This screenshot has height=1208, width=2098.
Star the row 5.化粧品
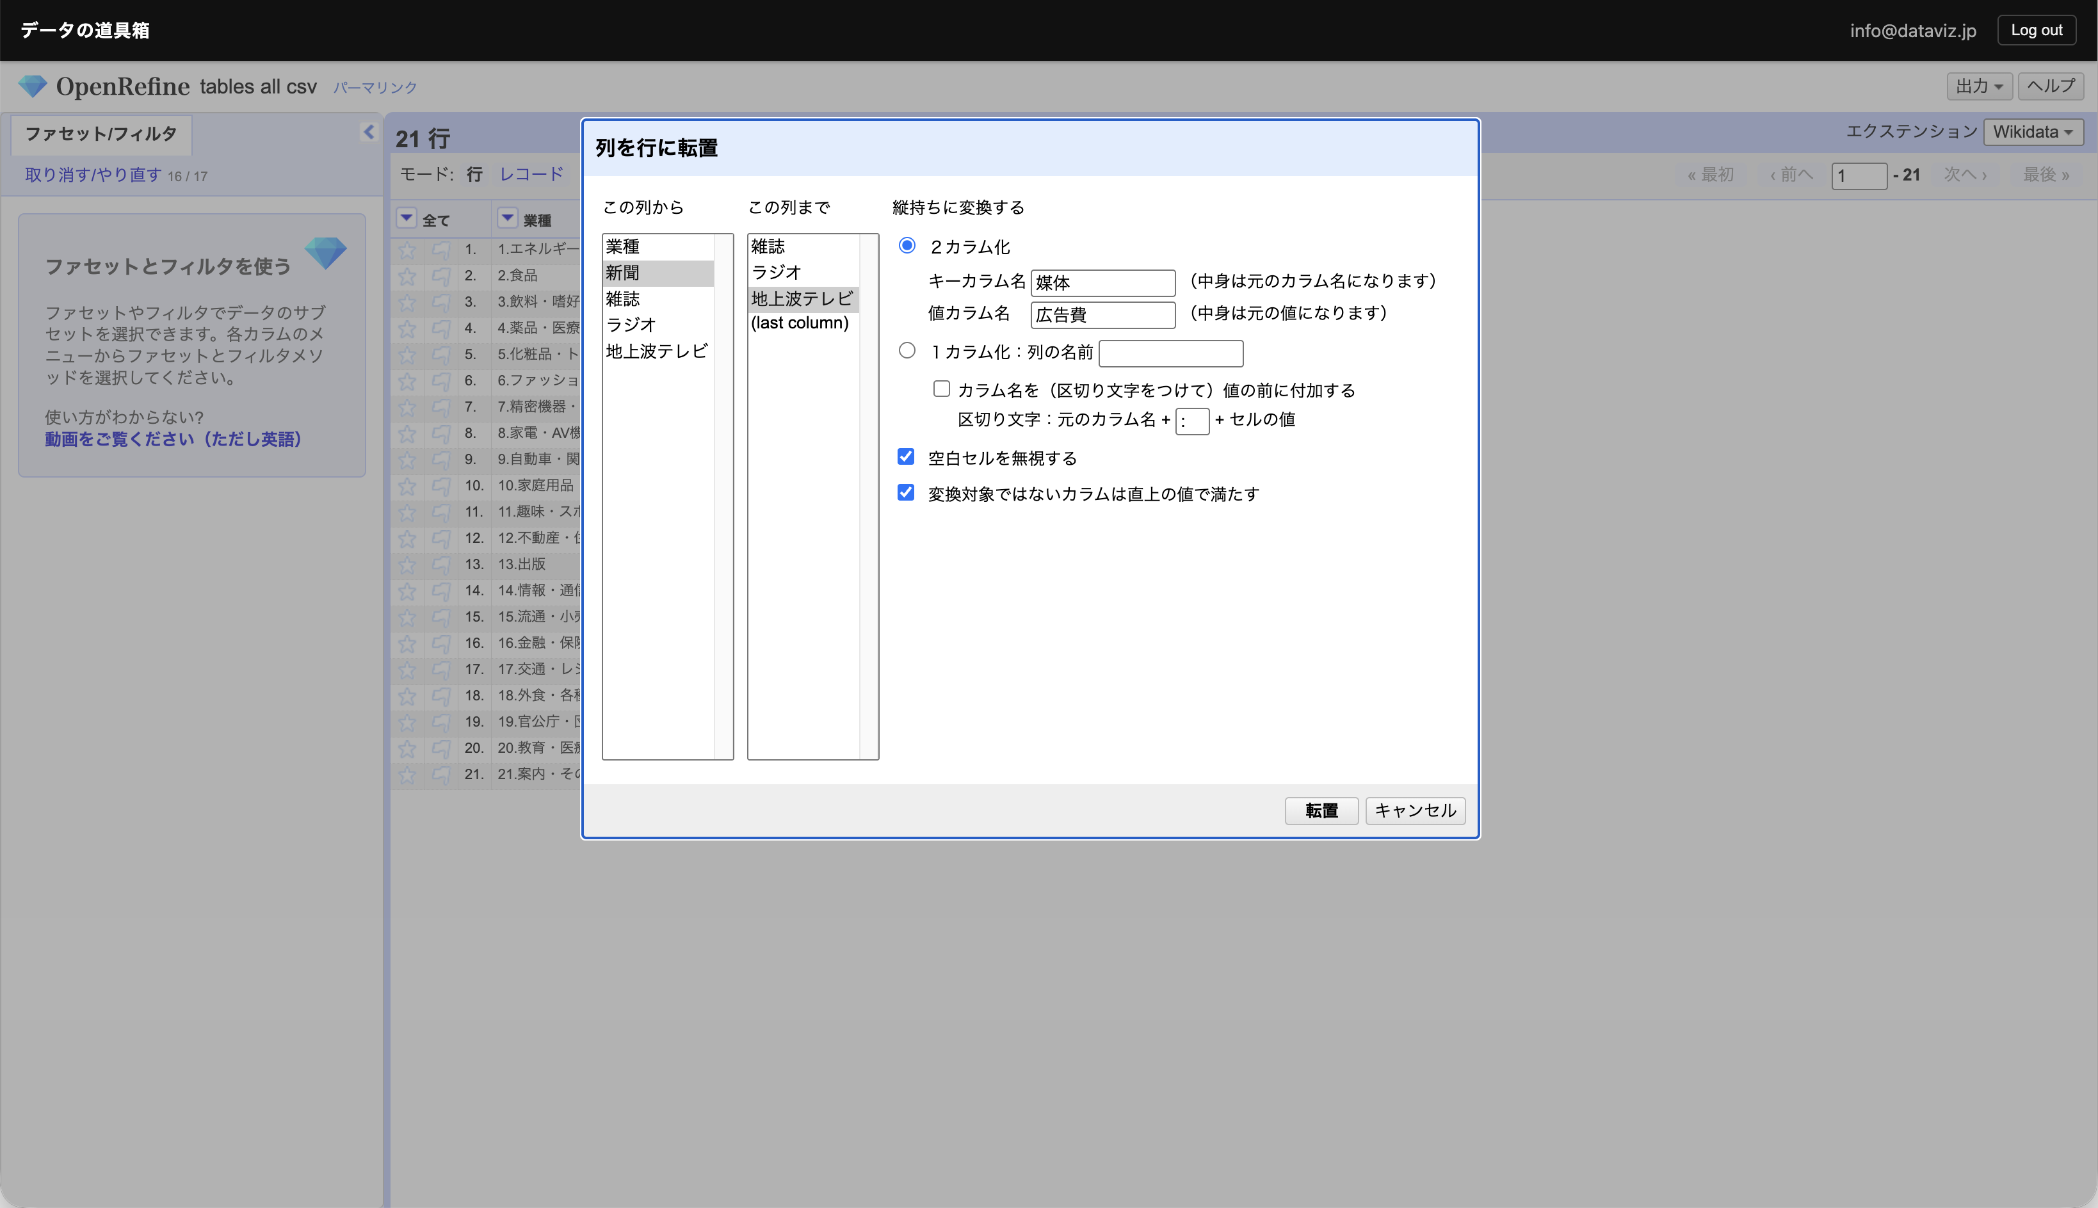407,355
